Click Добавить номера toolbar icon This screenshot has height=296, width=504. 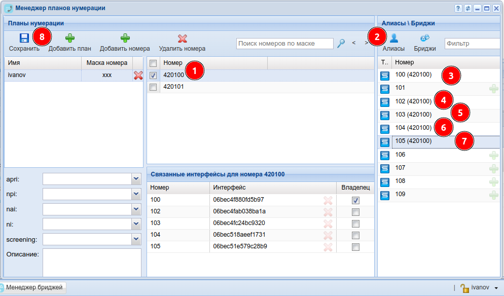click(125, 38)
